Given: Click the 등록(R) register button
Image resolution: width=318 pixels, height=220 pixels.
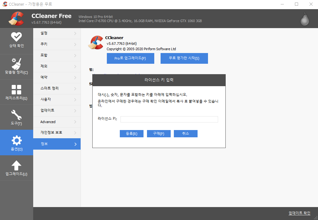Looking at the screenshot, I should [131, 134].
